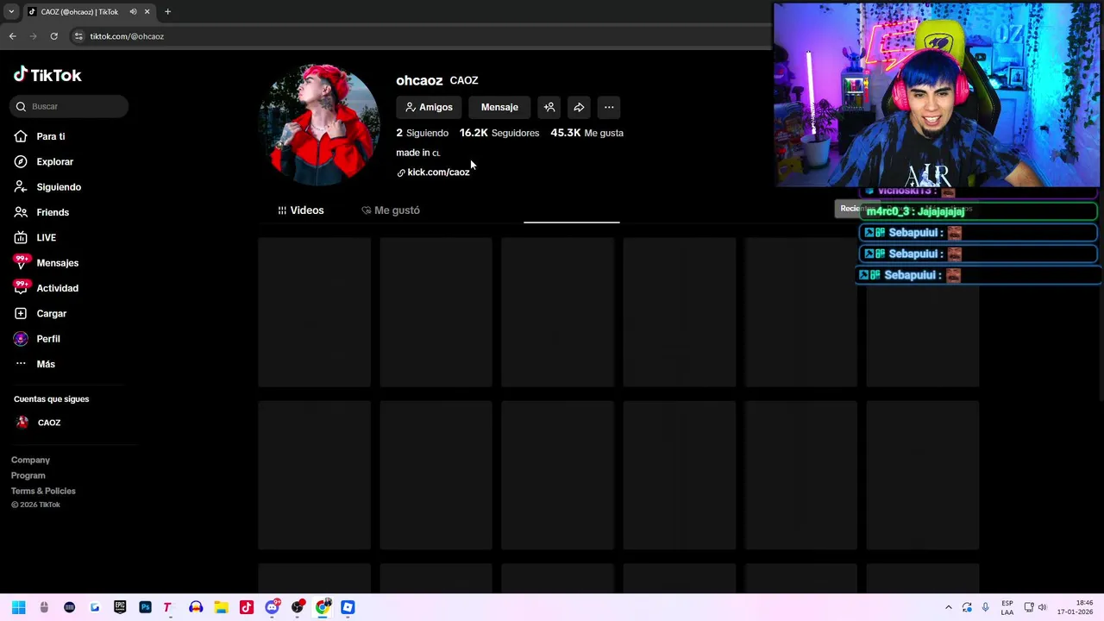1104x621 pixels.
Task: Go to Perfil in the sidebar
Action: [37, 339]
